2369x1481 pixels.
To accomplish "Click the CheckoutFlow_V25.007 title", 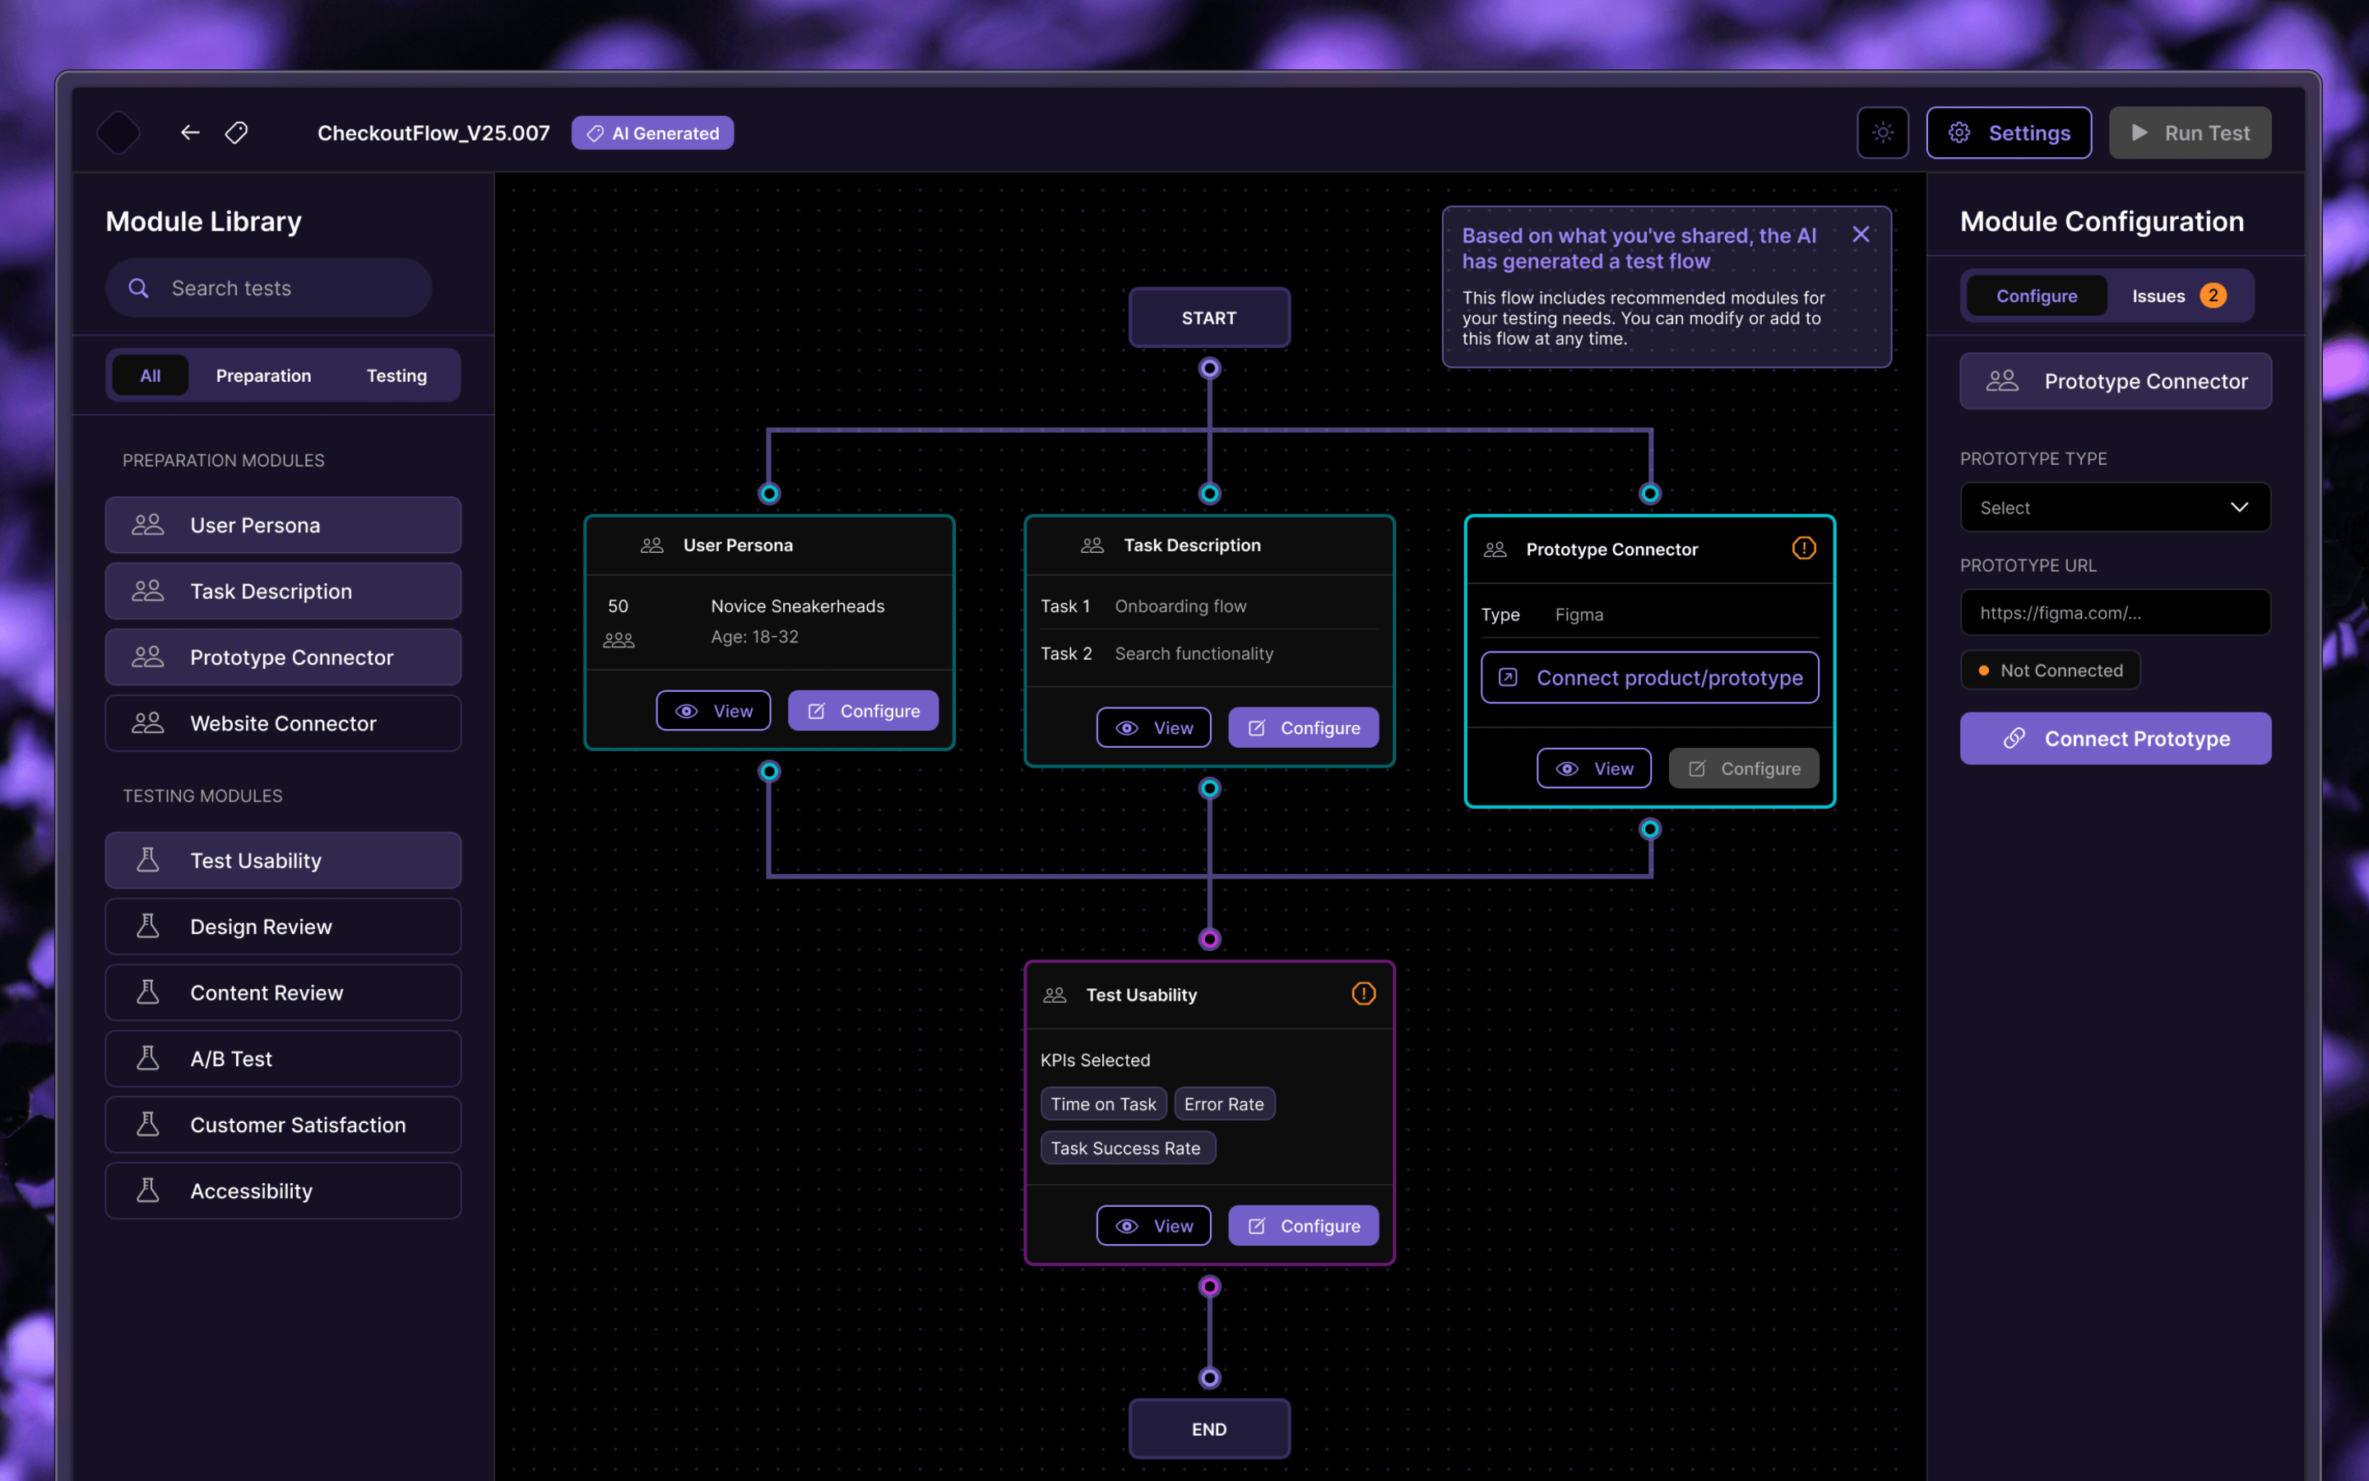I will 433,133.
